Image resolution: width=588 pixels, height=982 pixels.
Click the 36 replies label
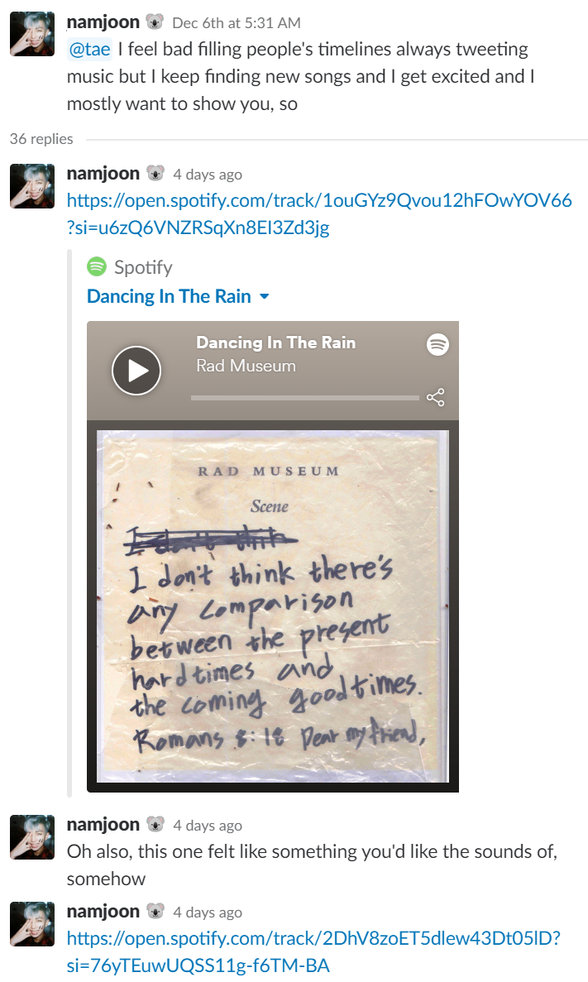coord(41,138)
